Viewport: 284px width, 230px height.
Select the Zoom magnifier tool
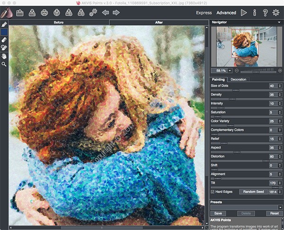click(4, 64)
